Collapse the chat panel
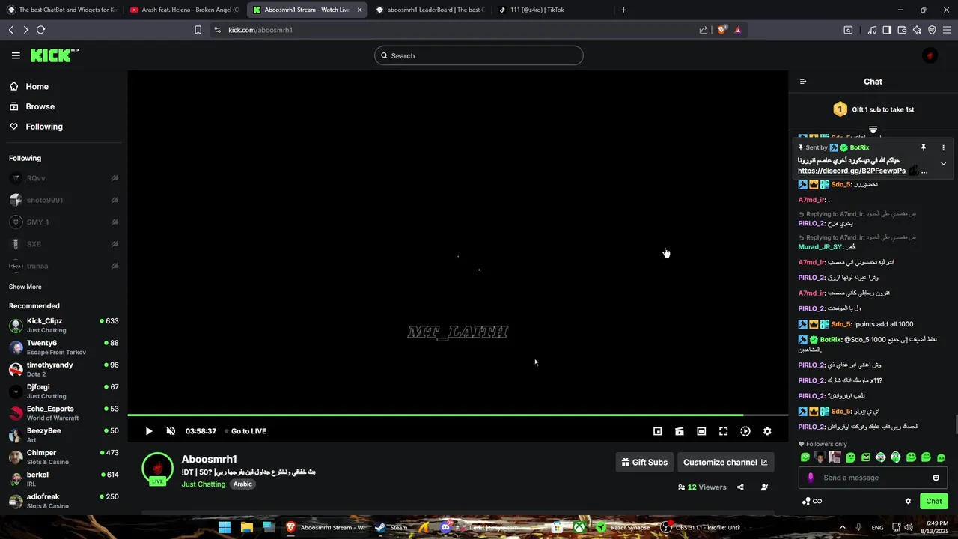This screenshot has height=539, width=958. pyautogui.click(x=803, y=82)
